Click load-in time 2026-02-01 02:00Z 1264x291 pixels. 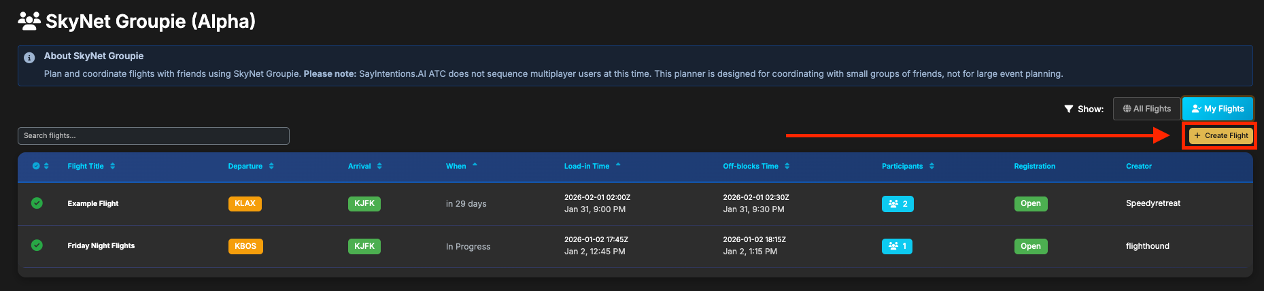click(x=597, y=197)
